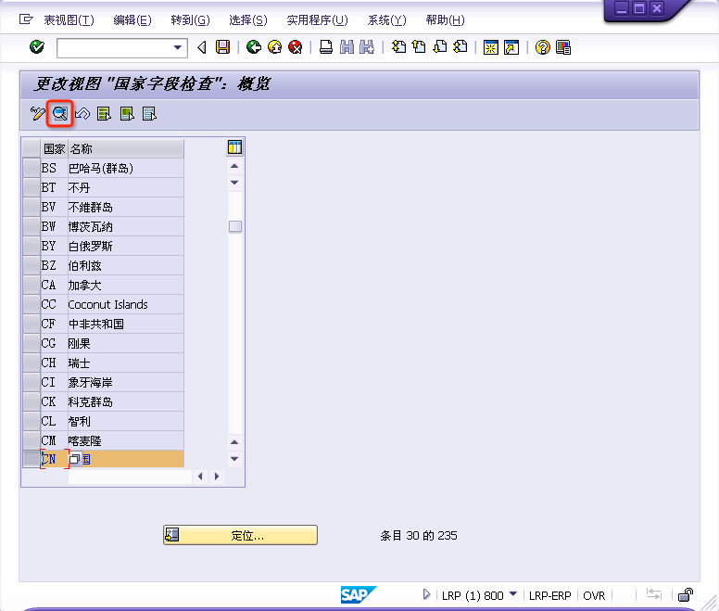
Task: Click the Print icon
Action: click(326, 46)
